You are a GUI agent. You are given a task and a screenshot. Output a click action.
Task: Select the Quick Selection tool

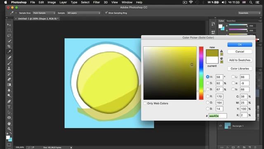(9, 41)
